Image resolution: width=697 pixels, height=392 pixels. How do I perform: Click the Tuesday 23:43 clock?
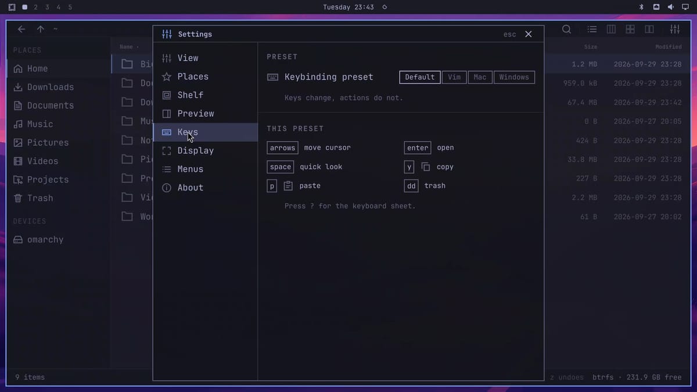point(348,8)
